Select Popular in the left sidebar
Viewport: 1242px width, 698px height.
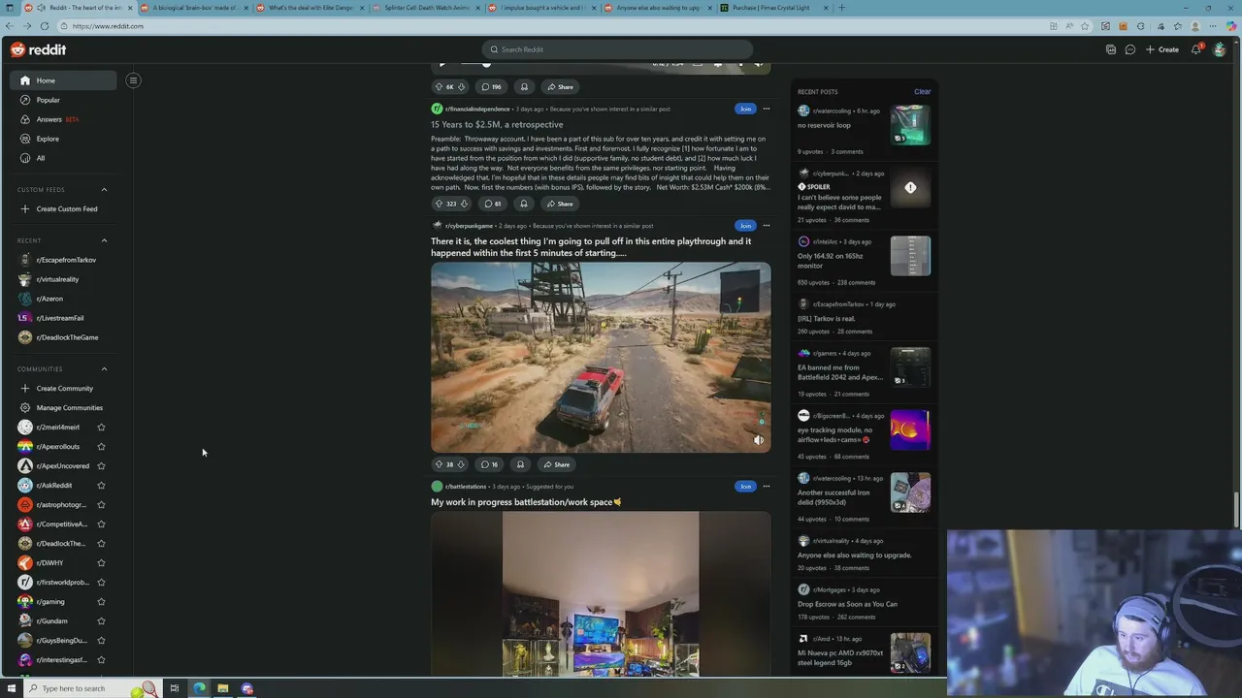[x=64, y=100]
